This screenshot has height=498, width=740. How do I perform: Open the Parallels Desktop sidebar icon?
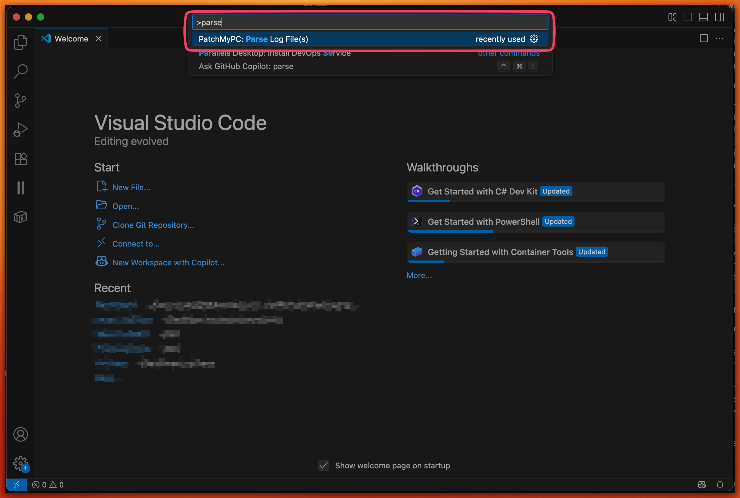(20, 188)
